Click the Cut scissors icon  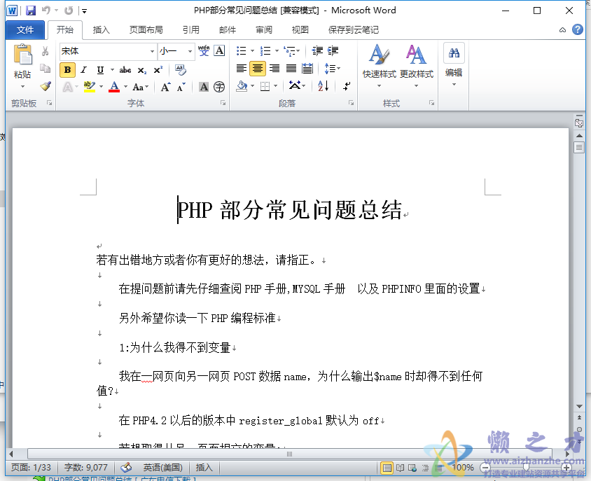pyautogui.click(x=46, y=51)
